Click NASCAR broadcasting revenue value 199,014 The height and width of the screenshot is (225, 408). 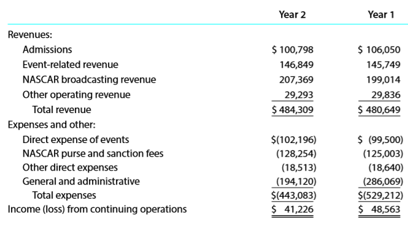[x=383, y=79]
